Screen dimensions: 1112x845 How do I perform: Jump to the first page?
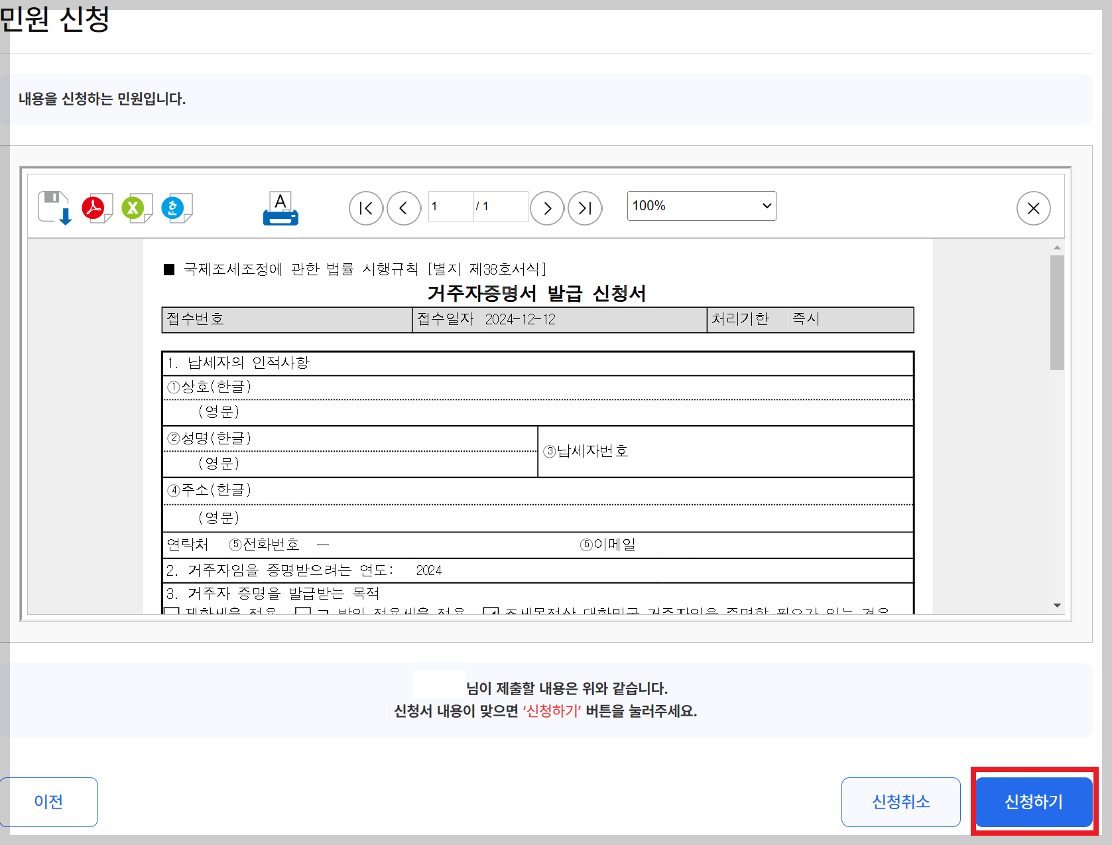point(365,208)
